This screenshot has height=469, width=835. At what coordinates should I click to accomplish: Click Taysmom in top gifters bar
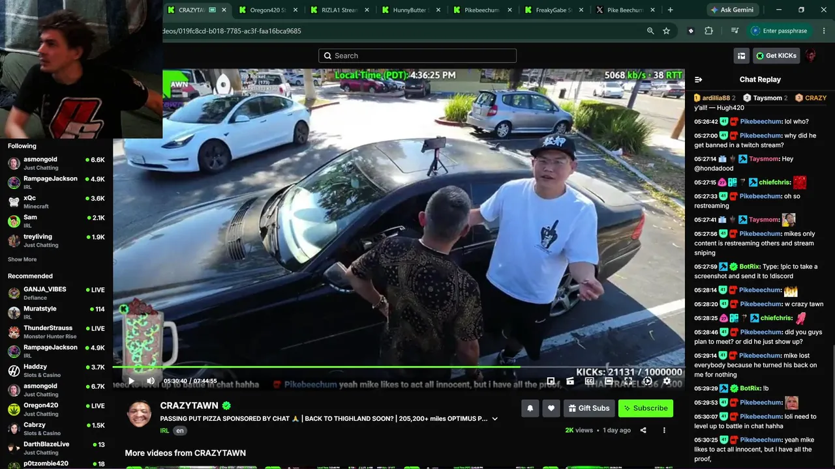click(767, 98)
